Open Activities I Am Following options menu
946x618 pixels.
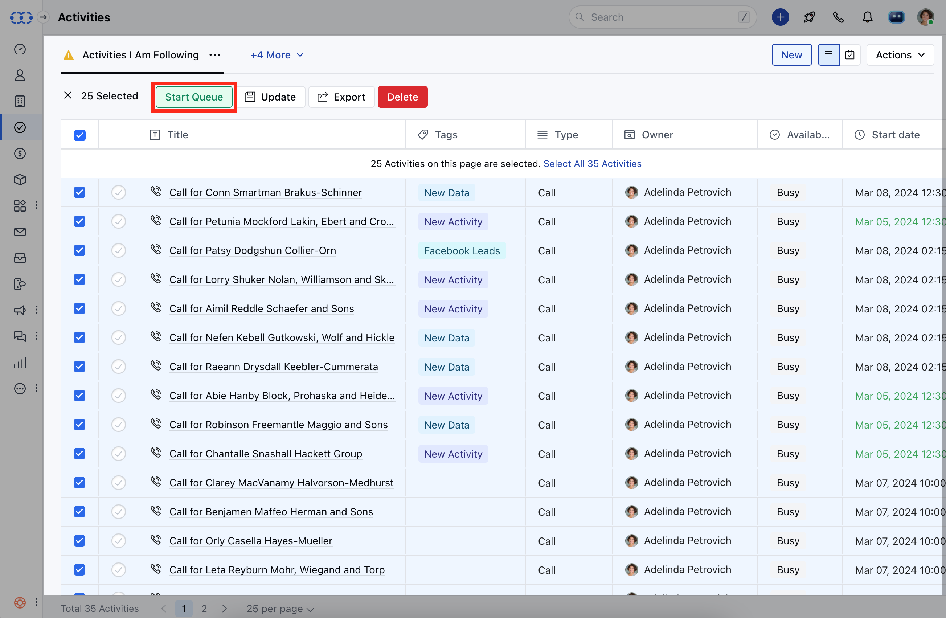click(x=215, y=55)
